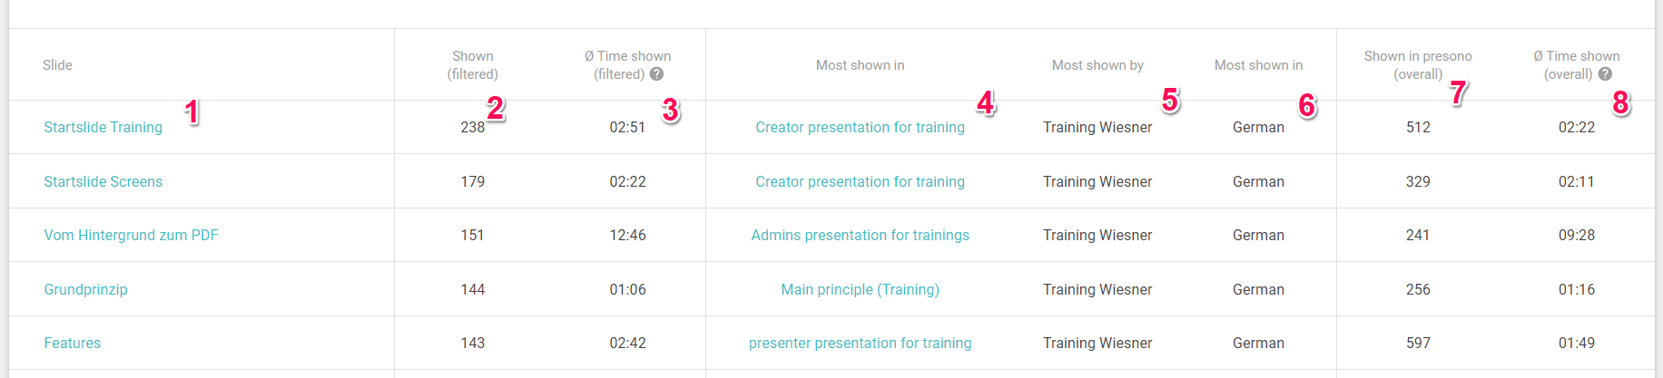Click the Most shown by column header
1663x378 pixels.
pos(1097,65)
